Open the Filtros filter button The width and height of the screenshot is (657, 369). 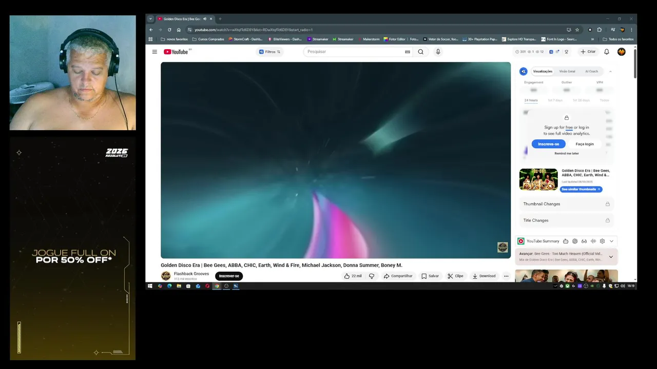[x=269, y=52]
